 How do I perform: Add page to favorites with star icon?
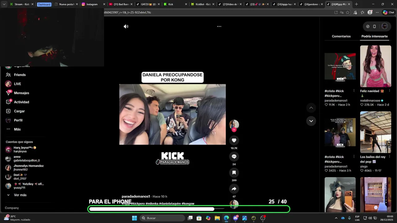click(348, 12)
